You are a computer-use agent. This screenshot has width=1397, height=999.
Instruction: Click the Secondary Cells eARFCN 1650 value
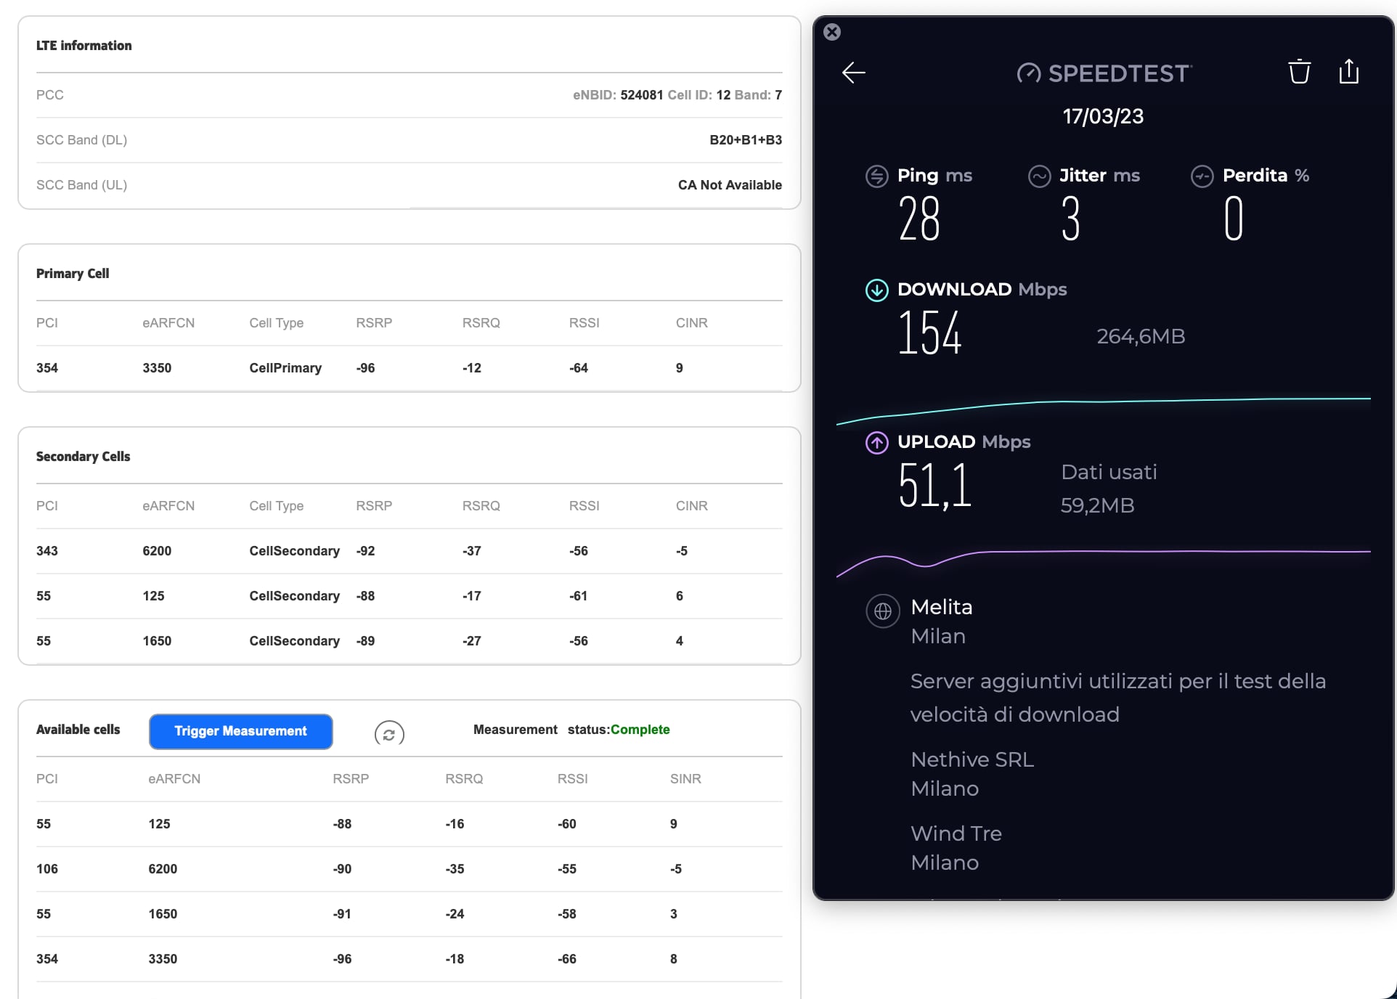tap(157, 641)
